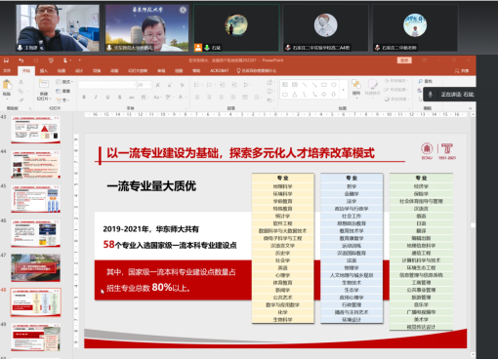Viewport: 498px width, 360px height.
Task: Click the Undo arrow icon
Action: (21, 60)
